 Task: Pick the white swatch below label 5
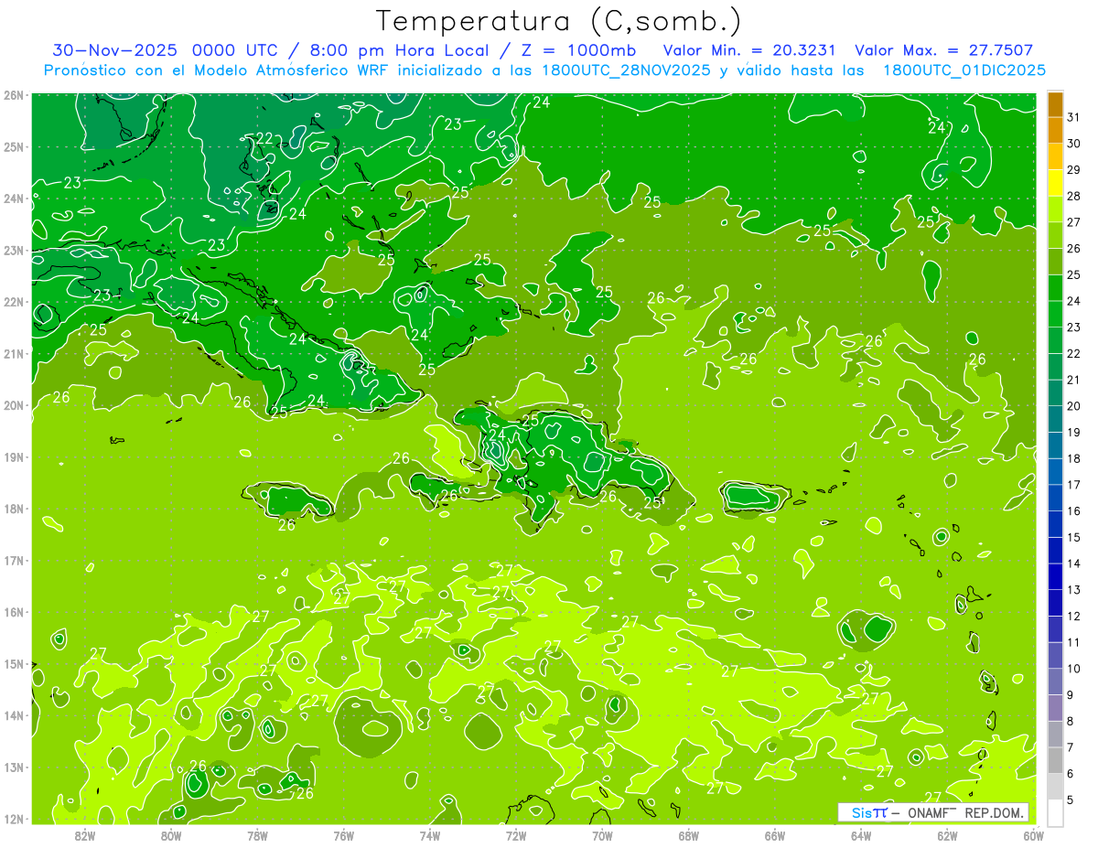tap(1055, 812)
